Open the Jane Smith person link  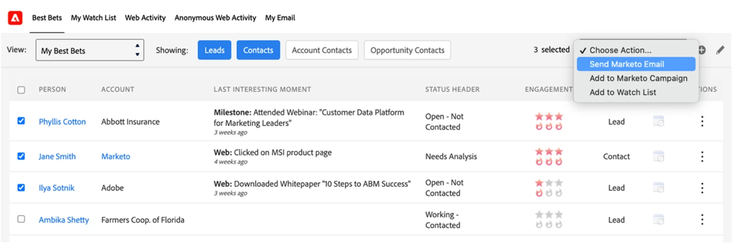[57, 157]
